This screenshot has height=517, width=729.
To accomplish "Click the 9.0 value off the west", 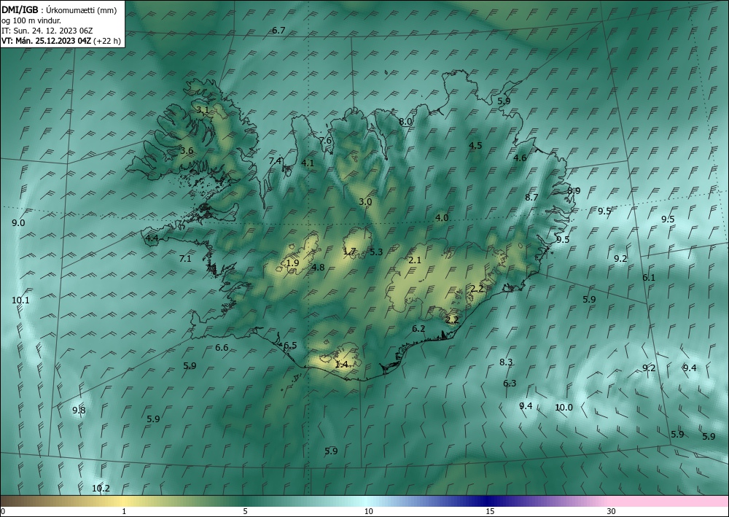I will coord(18,223).
